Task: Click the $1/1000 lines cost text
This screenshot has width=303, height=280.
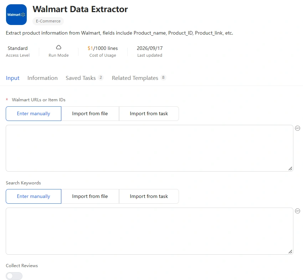Action: tap(103, 48)
